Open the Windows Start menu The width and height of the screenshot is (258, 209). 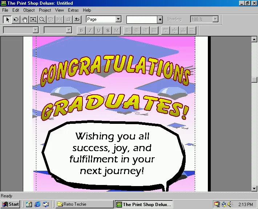[x=11, y=204]
